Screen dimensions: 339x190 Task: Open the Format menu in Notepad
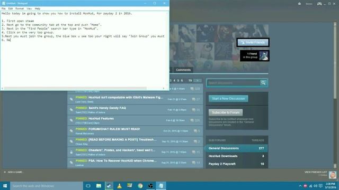pyautogui.click(x=20, y=8)
